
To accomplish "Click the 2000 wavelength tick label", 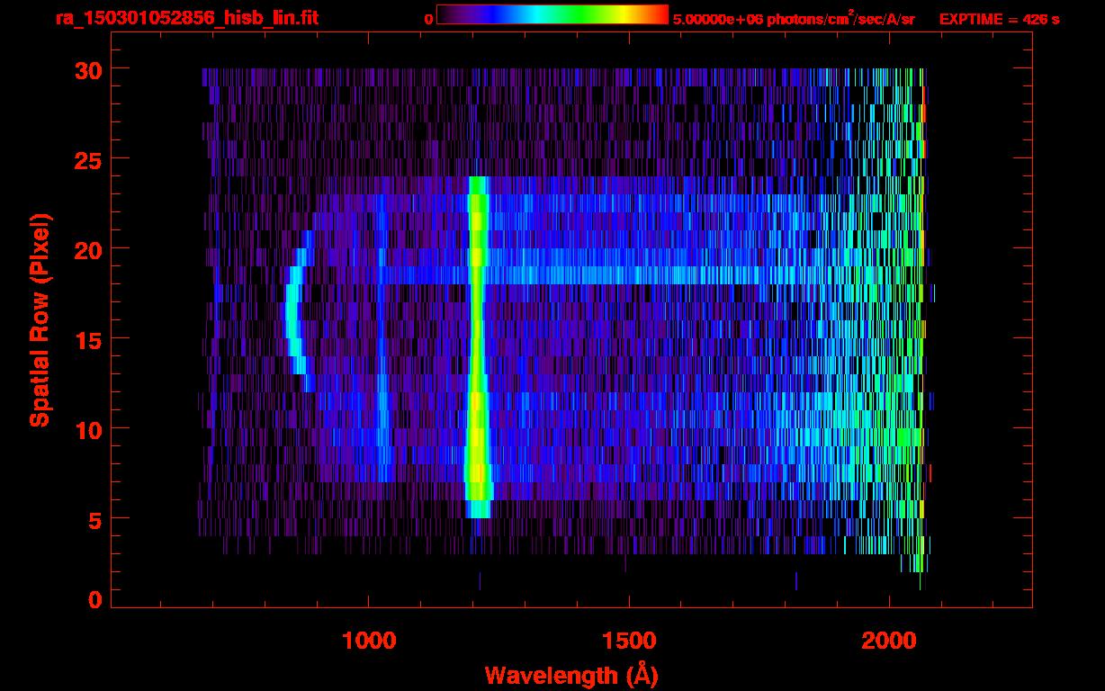I will pos(889,641).
